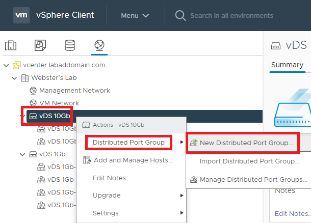The width and height of the screenshot is (311, 223).
Task: Collapse the vDS 1Gb switch node
Action: pyautogui.click(x=22, y=154)
